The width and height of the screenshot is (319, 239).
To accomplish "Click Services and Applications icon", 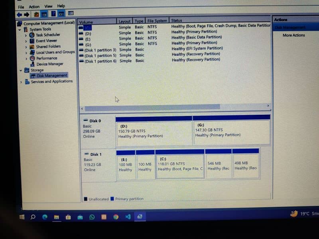I will [27, 82].
